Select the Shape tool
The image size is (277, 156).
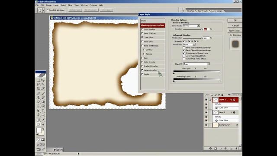pyautogui.click(x=43, y=115)
